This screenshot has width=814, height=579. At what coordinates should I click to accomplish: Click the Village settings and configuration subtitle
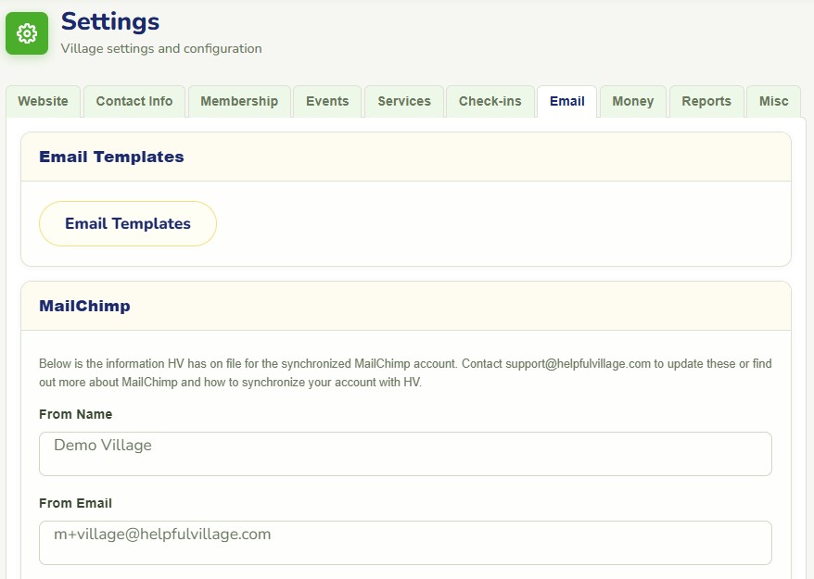pyautogui.click(x=161, y=49)
